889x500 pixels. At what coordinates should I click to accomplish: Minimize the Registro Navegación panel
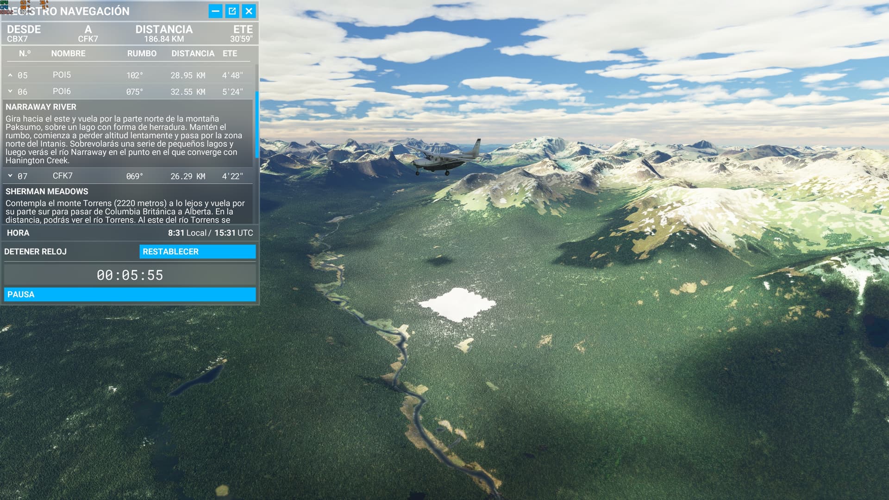[215, 12]
